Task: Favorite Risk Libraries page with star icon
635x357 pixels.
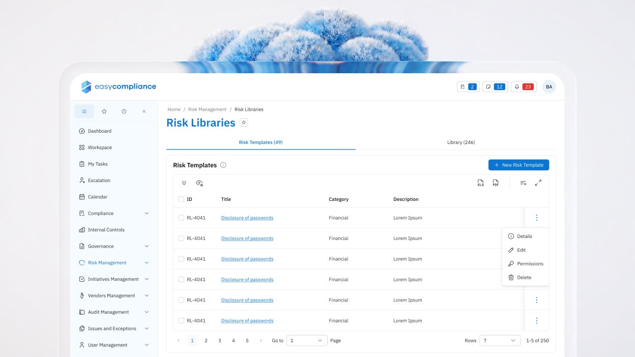Action: coord(244,123)
